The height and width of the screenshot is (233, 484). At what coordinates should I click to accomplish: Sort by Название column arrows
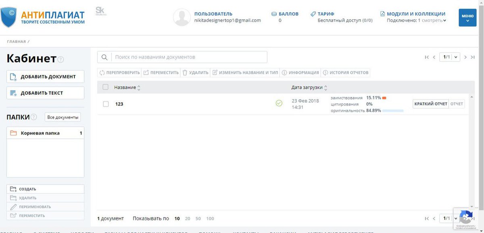(x=139, y=87)
